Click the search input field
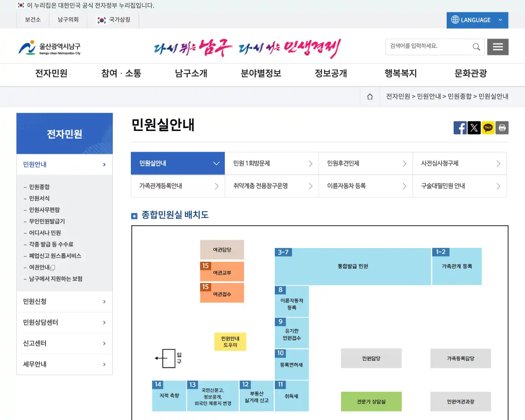 coord(429,47)
